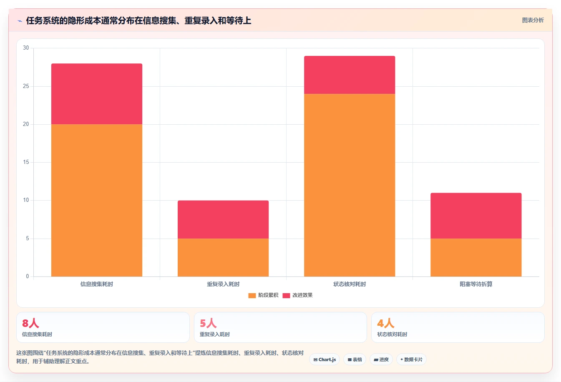This screenshot has height=382, width=561.
Task: Open the 4人 状态核对耗时 data card
Action: click(x=458, y=327)
